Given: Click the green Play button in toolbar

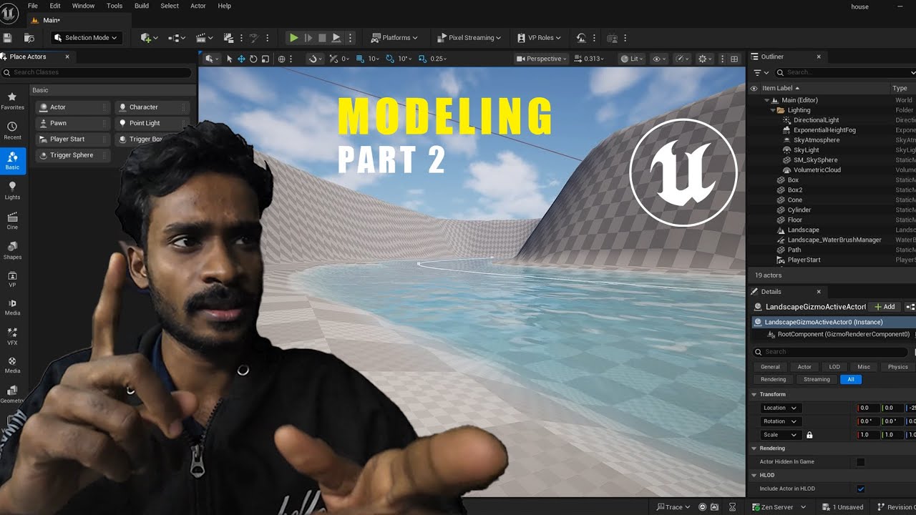Looking at the screenshot, I should tap(293, 38).
